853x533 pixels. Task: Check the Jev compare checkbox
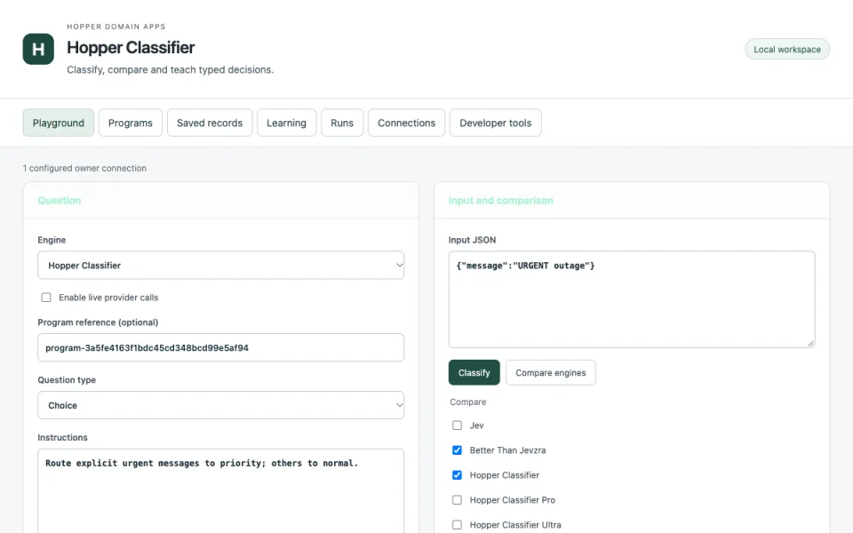[x=457, y=426]
